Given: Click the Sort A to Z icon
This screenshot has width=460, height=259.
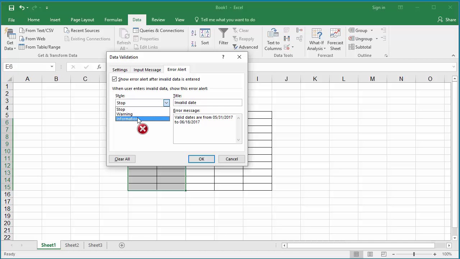Looking at the screenshot, I should coord(194,33).
